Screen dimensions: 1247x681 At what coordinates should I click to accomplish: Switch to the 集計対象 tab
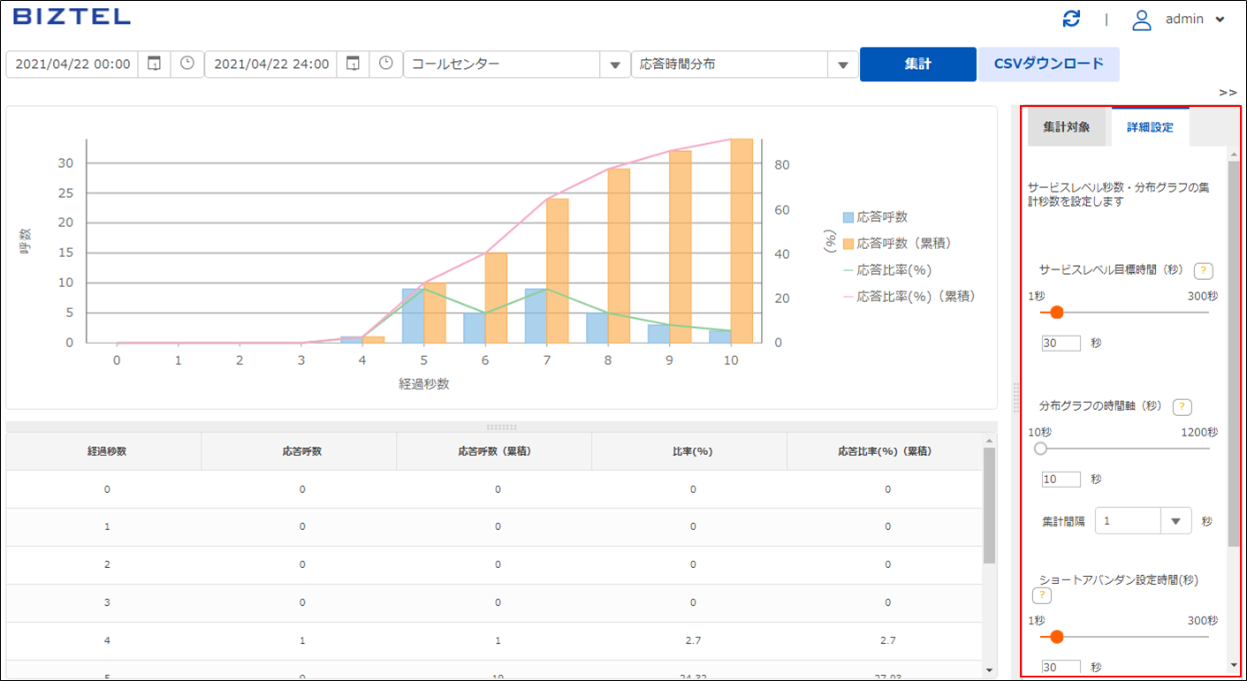(1066, 127)
